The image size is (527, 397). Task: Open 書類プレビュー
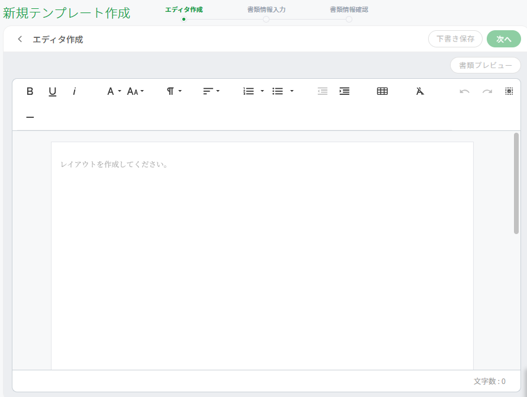pos(486,65)
